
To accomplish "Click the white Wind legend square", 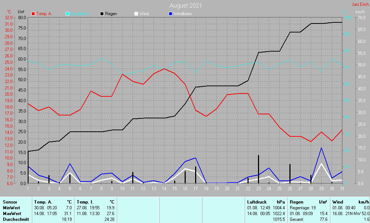I will tap(136, 14).
